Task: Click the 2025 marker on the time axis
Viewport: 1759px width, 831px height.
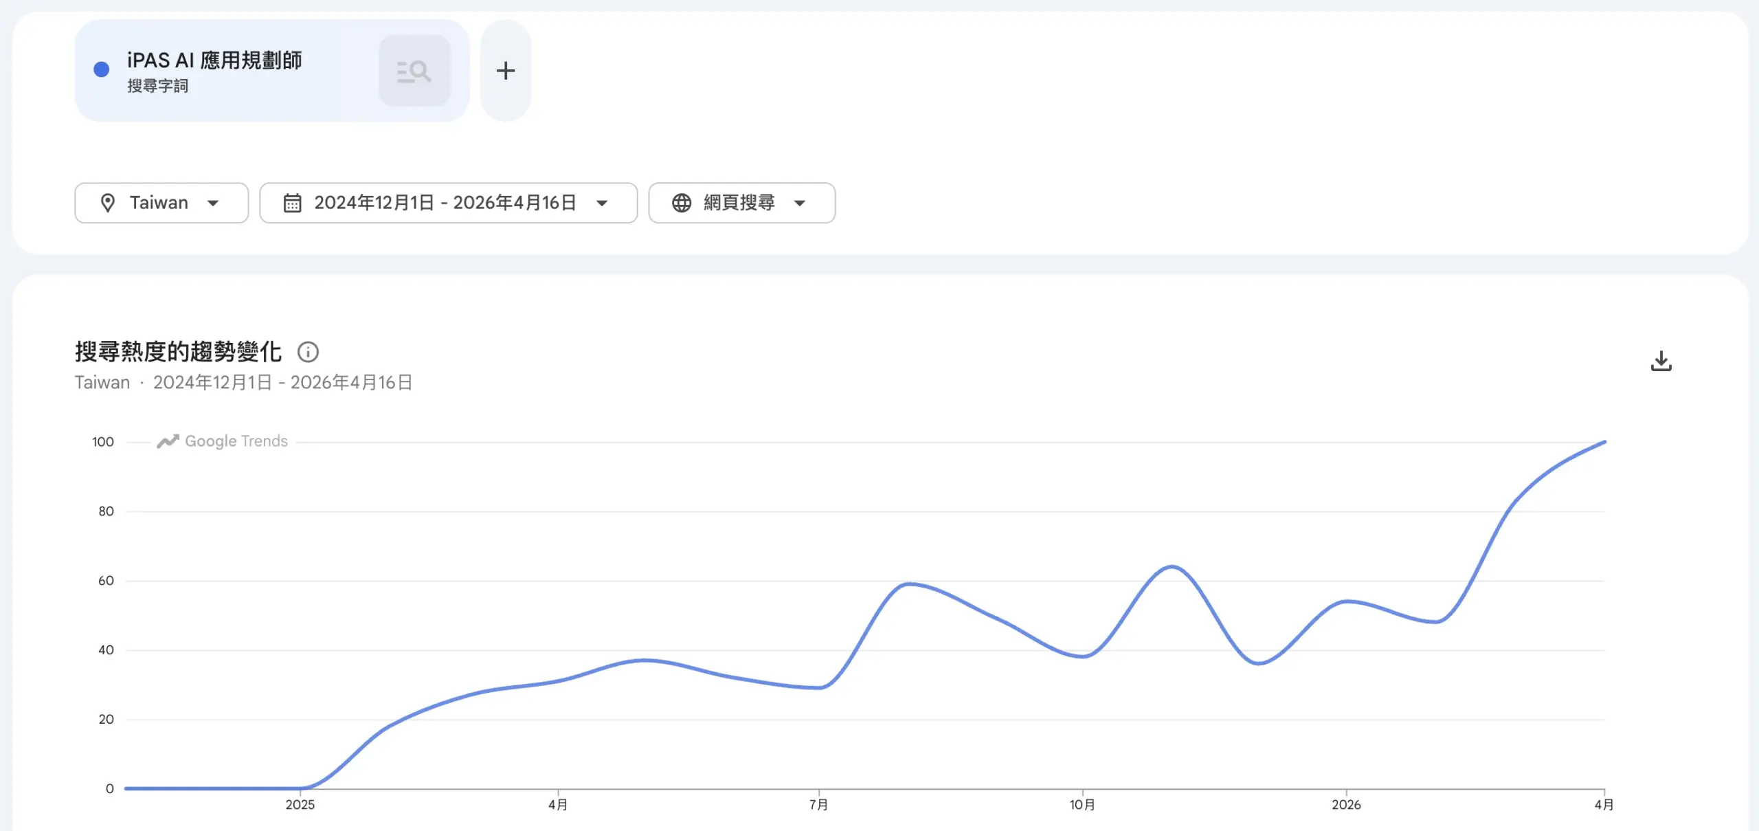Action: point(300,804)
